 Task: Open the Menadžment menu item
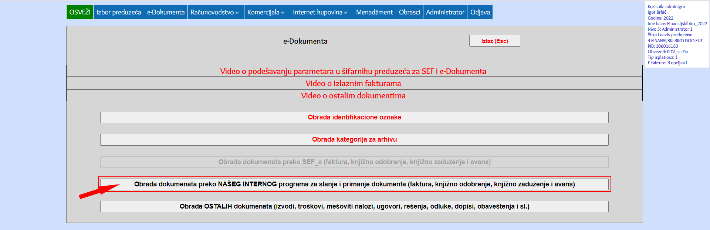click(x=374, y=12)
